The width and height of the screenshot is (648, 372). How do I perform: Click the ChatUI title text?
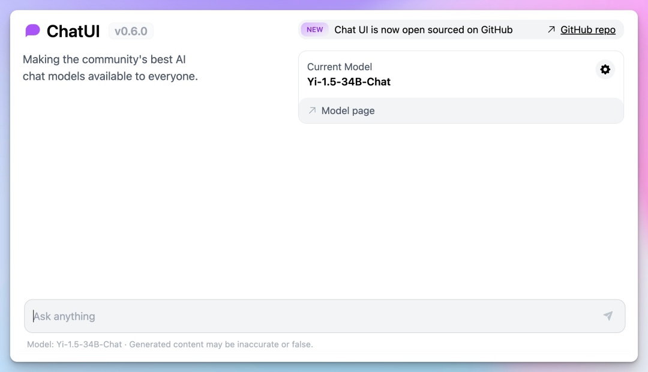coord(73,31)
